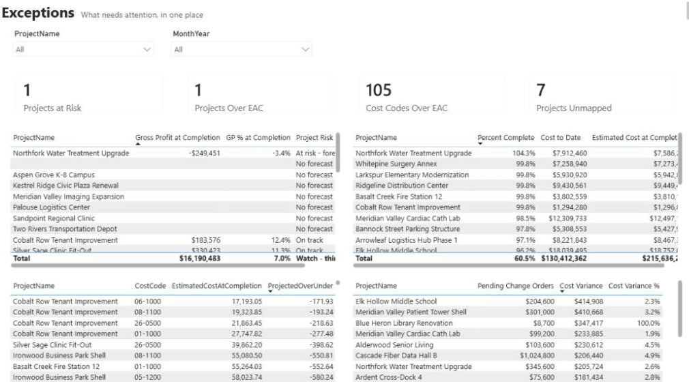Select the Cost Codes Over EAC card
Image resolution: width=689 pixels, height=382 pixels.
432,95
